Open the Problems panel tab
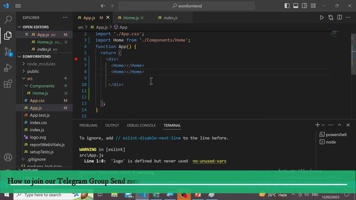The height and width of the screenshot is (200, 356). coord(88,126)
